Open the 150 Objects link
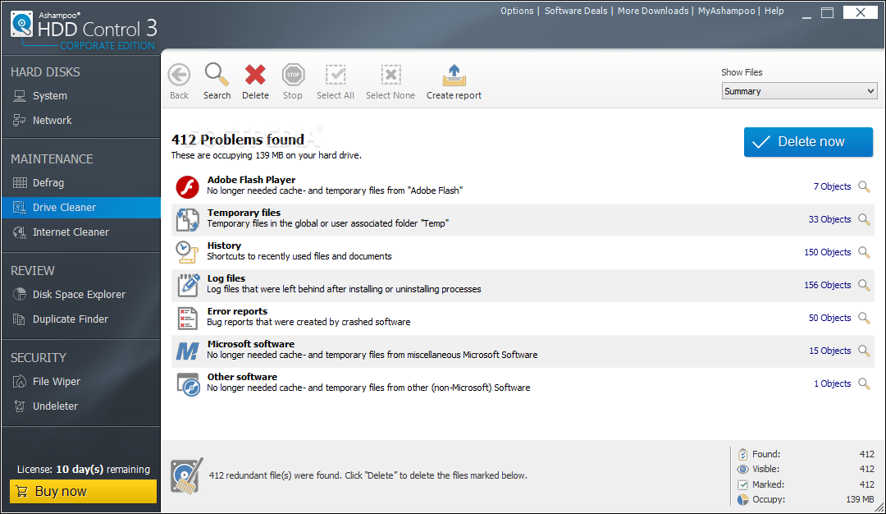Image resolution: width=886 pixels, height=514 pixels. tap(827, 252)
